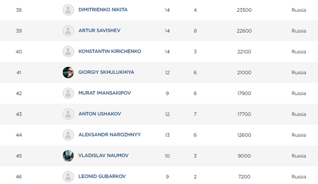The width and height of the screenshot is (318, 184).
Task: Click the 23500 points value
Action: coord(244,10)
